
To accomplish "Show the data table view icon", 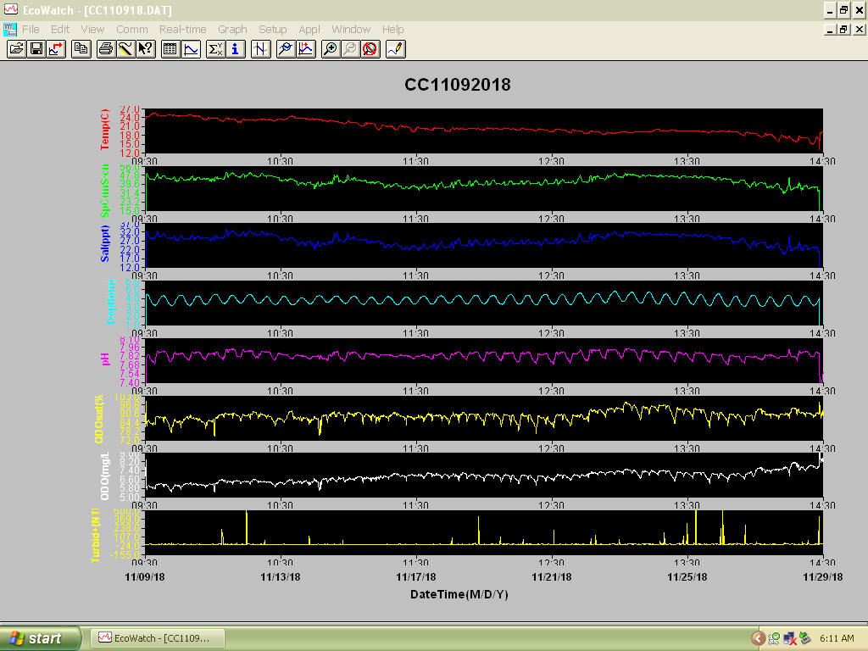I will point(170,49).
